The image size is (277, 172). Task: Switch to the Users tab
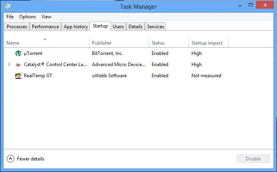click(118, 27)
